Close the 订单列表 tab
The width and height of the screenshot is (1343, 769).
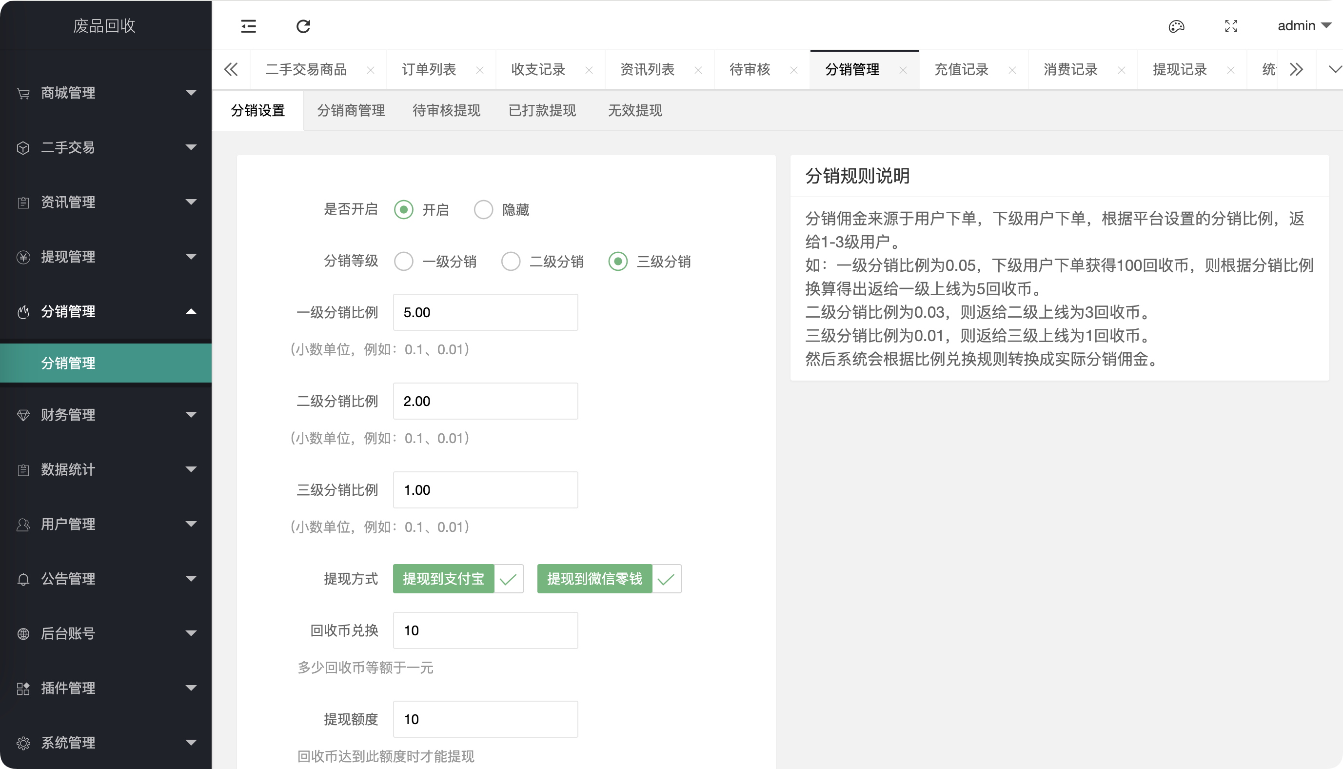click(x=479, y=70)
